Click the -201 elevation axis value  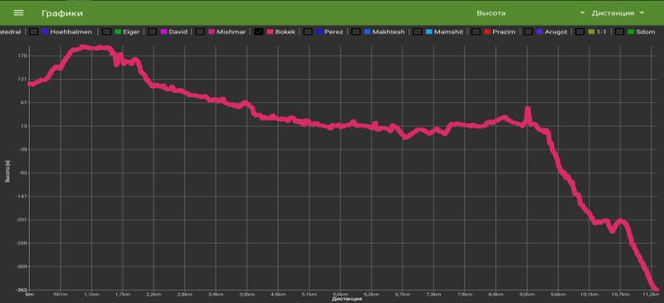(22, 220)
